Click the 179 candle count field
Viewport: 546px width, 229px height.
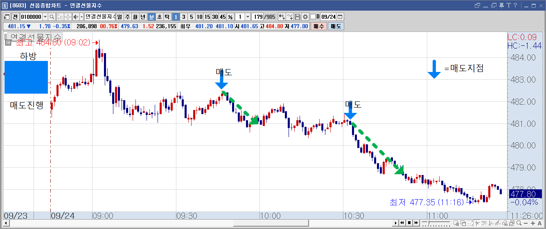pyautogui.click(x=258, y=17)
